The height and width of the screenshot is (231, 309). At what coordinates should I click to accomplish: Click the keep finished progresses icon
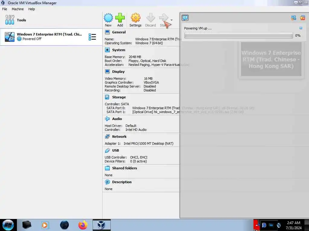click(x=294, y=18)
